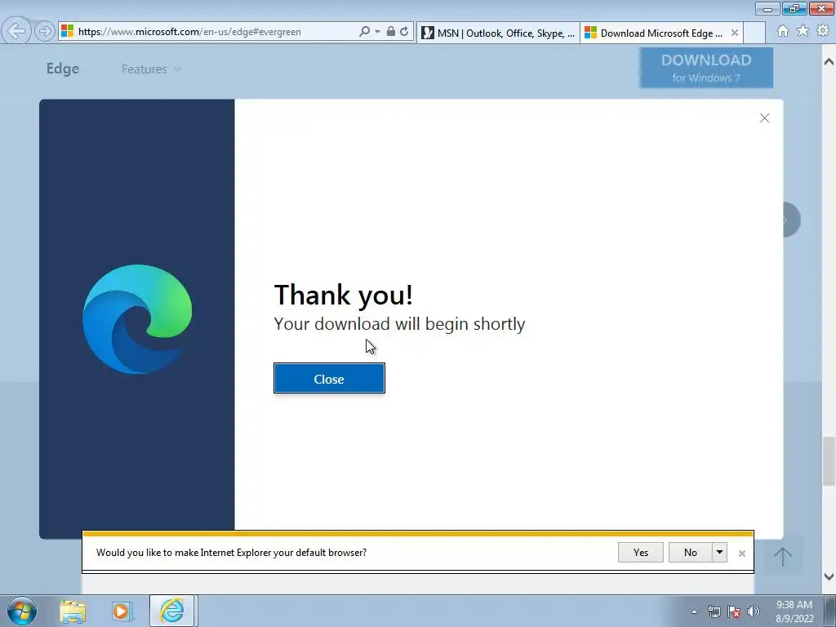
Task: Launch Windows Media Player from taskbar
Action: pos(122,611)
